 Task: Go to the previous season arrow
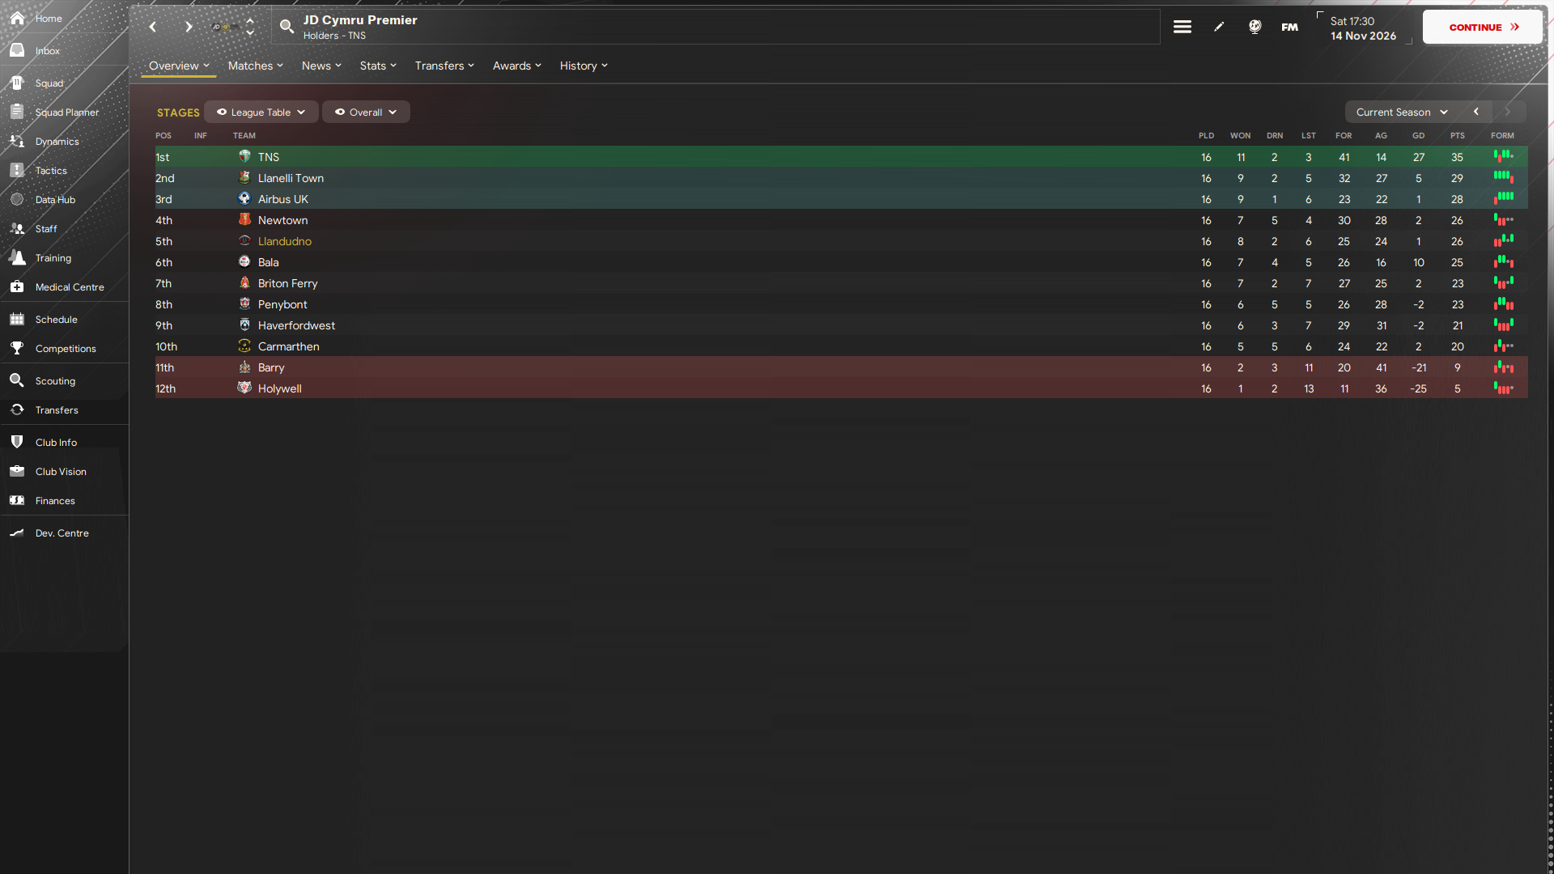point(1476,112)
